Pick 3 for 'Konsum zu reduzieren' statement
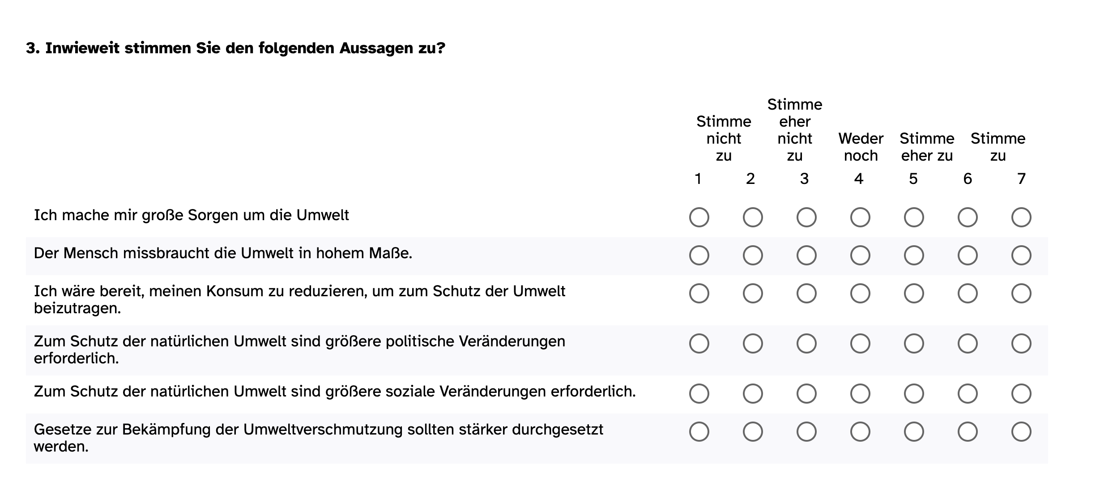The width and height of the screenshot is (1117, 503). click(806, 294)
